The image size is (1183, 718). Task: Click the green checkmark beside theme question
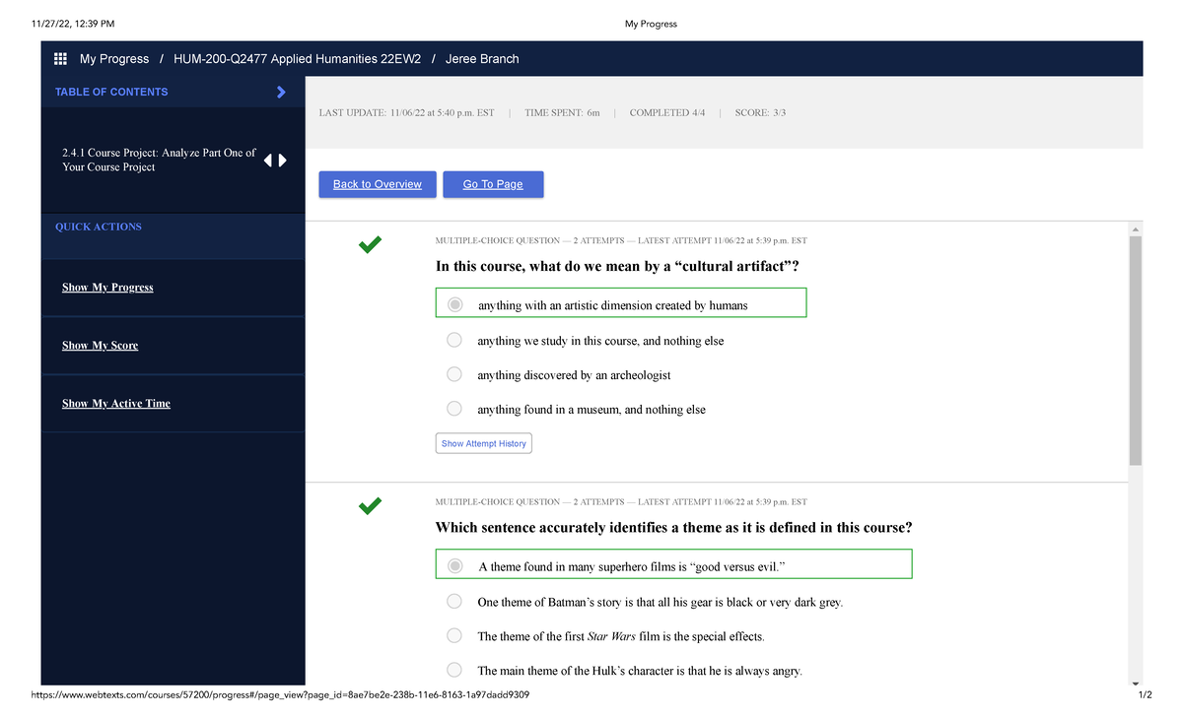(x=371, y=506)
